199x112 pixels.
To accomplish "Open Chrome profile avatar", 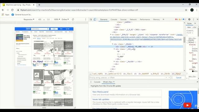I will [192, 10].
